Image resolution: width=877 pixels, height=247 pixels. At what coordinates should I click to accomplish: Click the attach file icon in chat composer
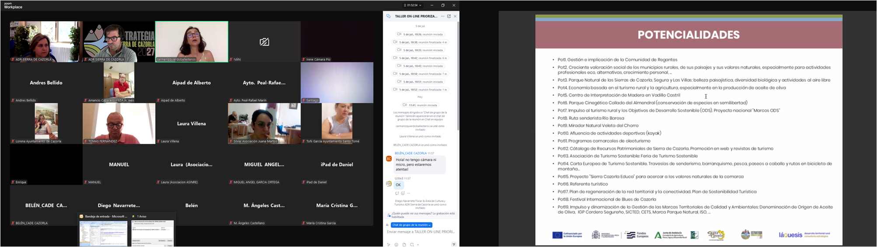404,244
